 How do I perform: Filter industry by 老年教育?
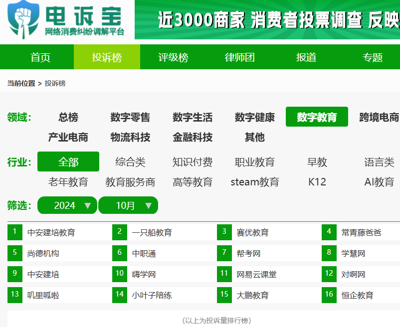[68, 182]
